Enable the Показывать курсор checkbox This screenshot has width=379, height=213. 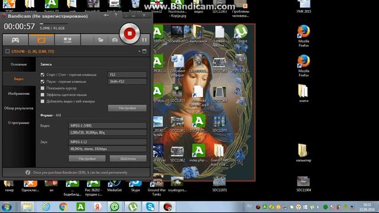[x=43, y=88]
